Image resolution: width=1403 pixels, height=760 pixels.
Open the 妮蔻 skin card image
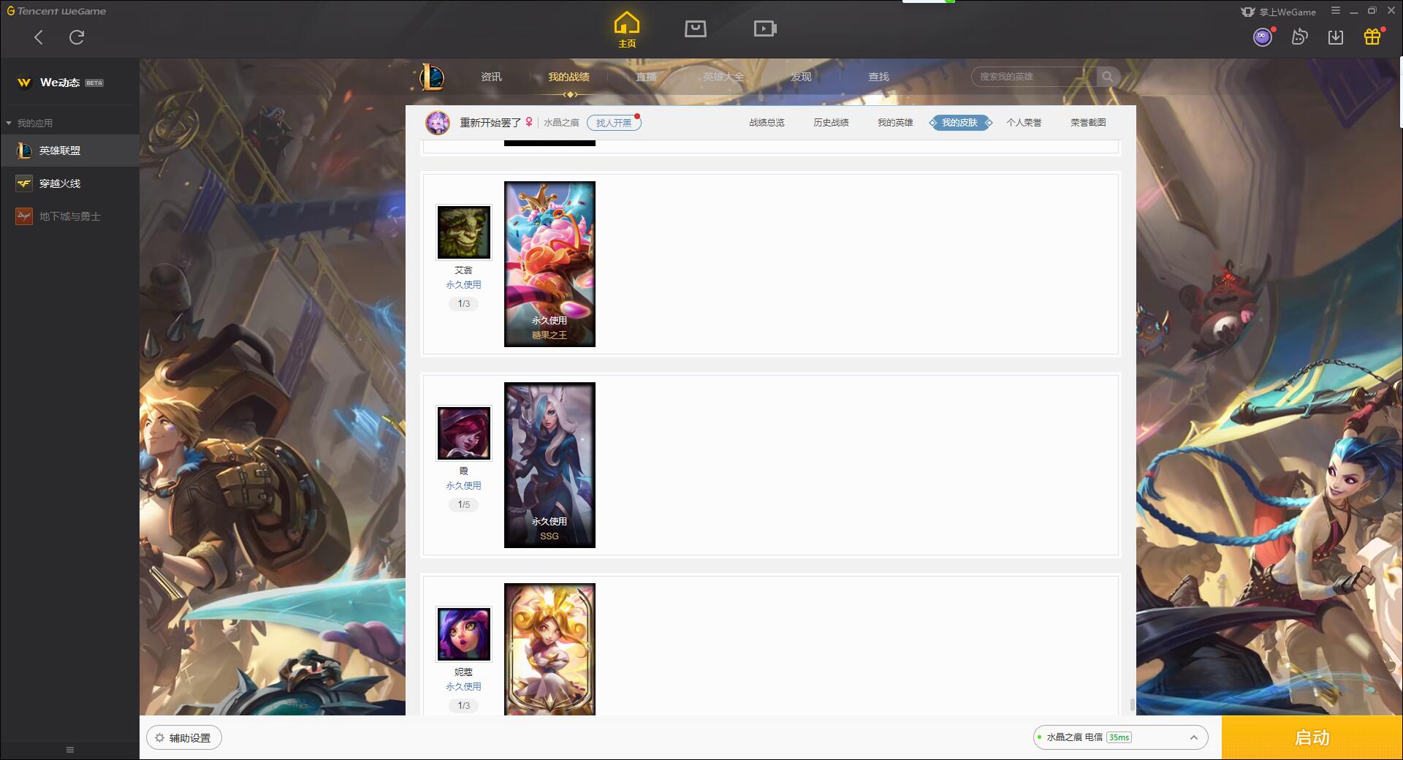pos(550,649)
